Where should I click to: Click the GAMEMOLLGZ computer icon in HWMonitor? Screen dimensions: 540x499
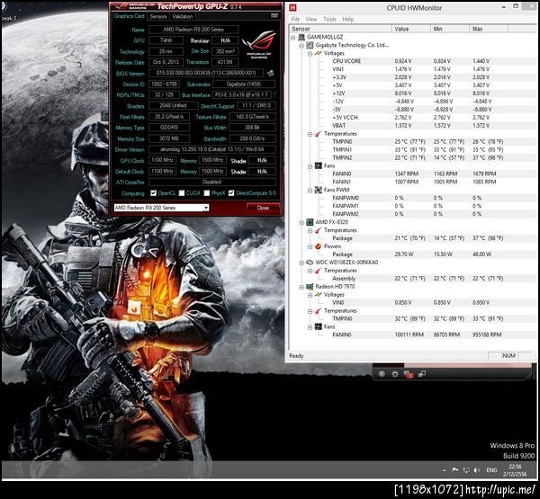click(301, 37)
